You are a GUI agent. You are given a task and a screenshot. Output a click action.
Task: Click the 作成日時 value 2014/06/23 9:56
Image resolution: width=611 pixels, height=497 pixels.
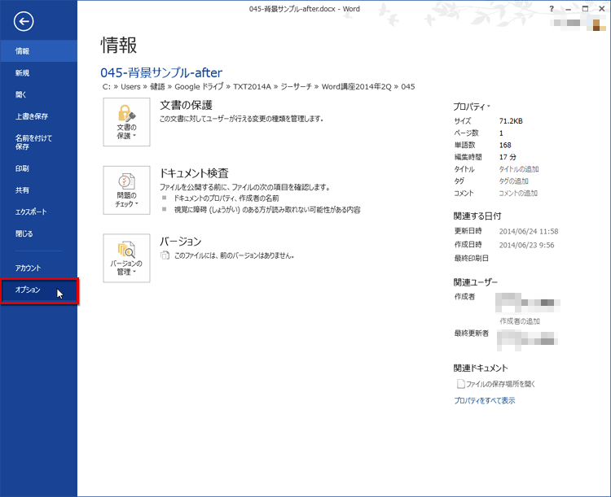[x=526, y=245]
